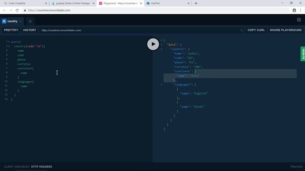Close the Code | GraphQL browser tab
This screenshot has width=305, height=171.
point(46,3)
